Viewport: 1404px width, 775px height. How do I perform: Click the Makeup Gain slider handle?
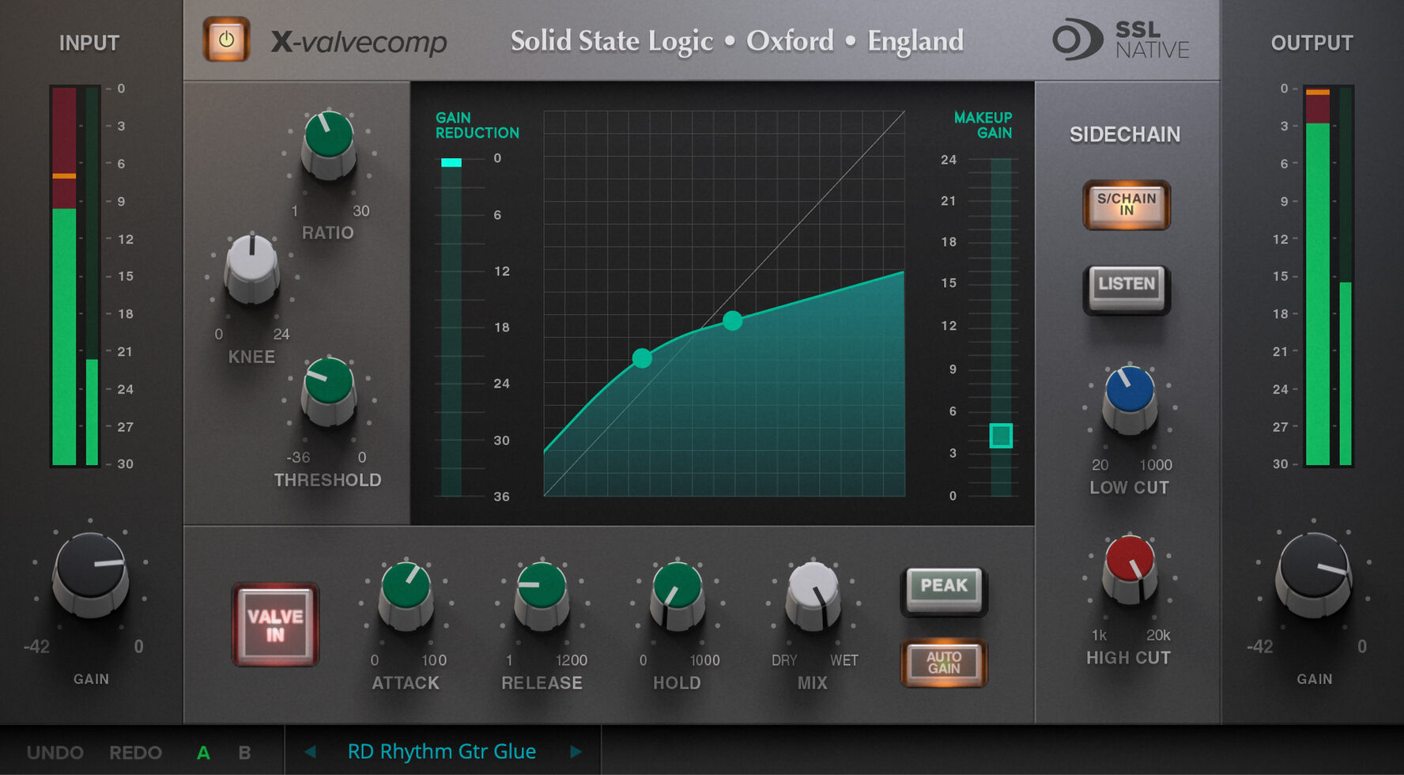click(1001, 435)
